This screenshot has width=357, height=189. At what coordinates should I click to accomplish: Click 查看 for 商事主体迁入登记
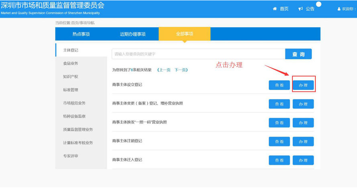pyautogui.click(x=279, y=160)
